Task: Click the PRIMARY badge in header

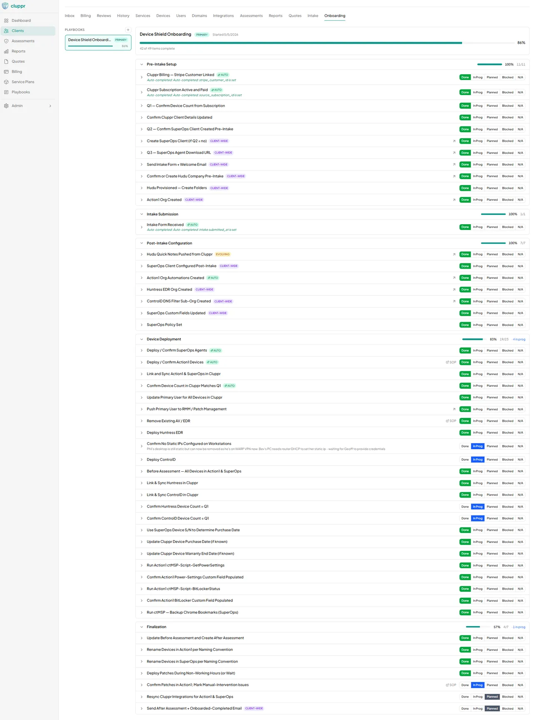Action: [202, 35]
